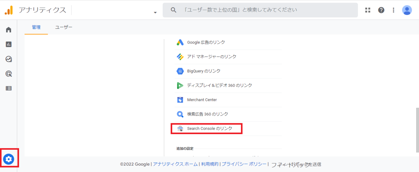
Task: Click the 利用規約 footer link
Action: [209, 164]
